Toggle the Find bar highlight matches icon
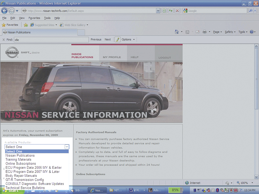This screenshot has width=259, height=194. tap(118, 39)
